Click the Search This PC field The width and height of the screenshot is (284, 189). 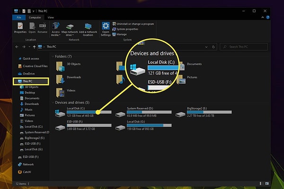tap(244, 47)
